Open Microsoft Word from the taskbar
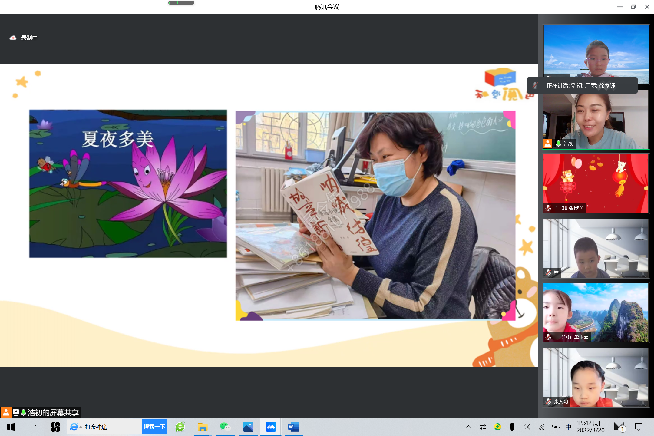The image size is (654, 436). pyautogui.click(x=293, y=427)
